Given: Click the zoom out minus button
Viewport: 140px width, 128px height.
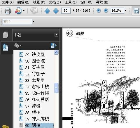Looking at the screenshot, I should [99, 11].
